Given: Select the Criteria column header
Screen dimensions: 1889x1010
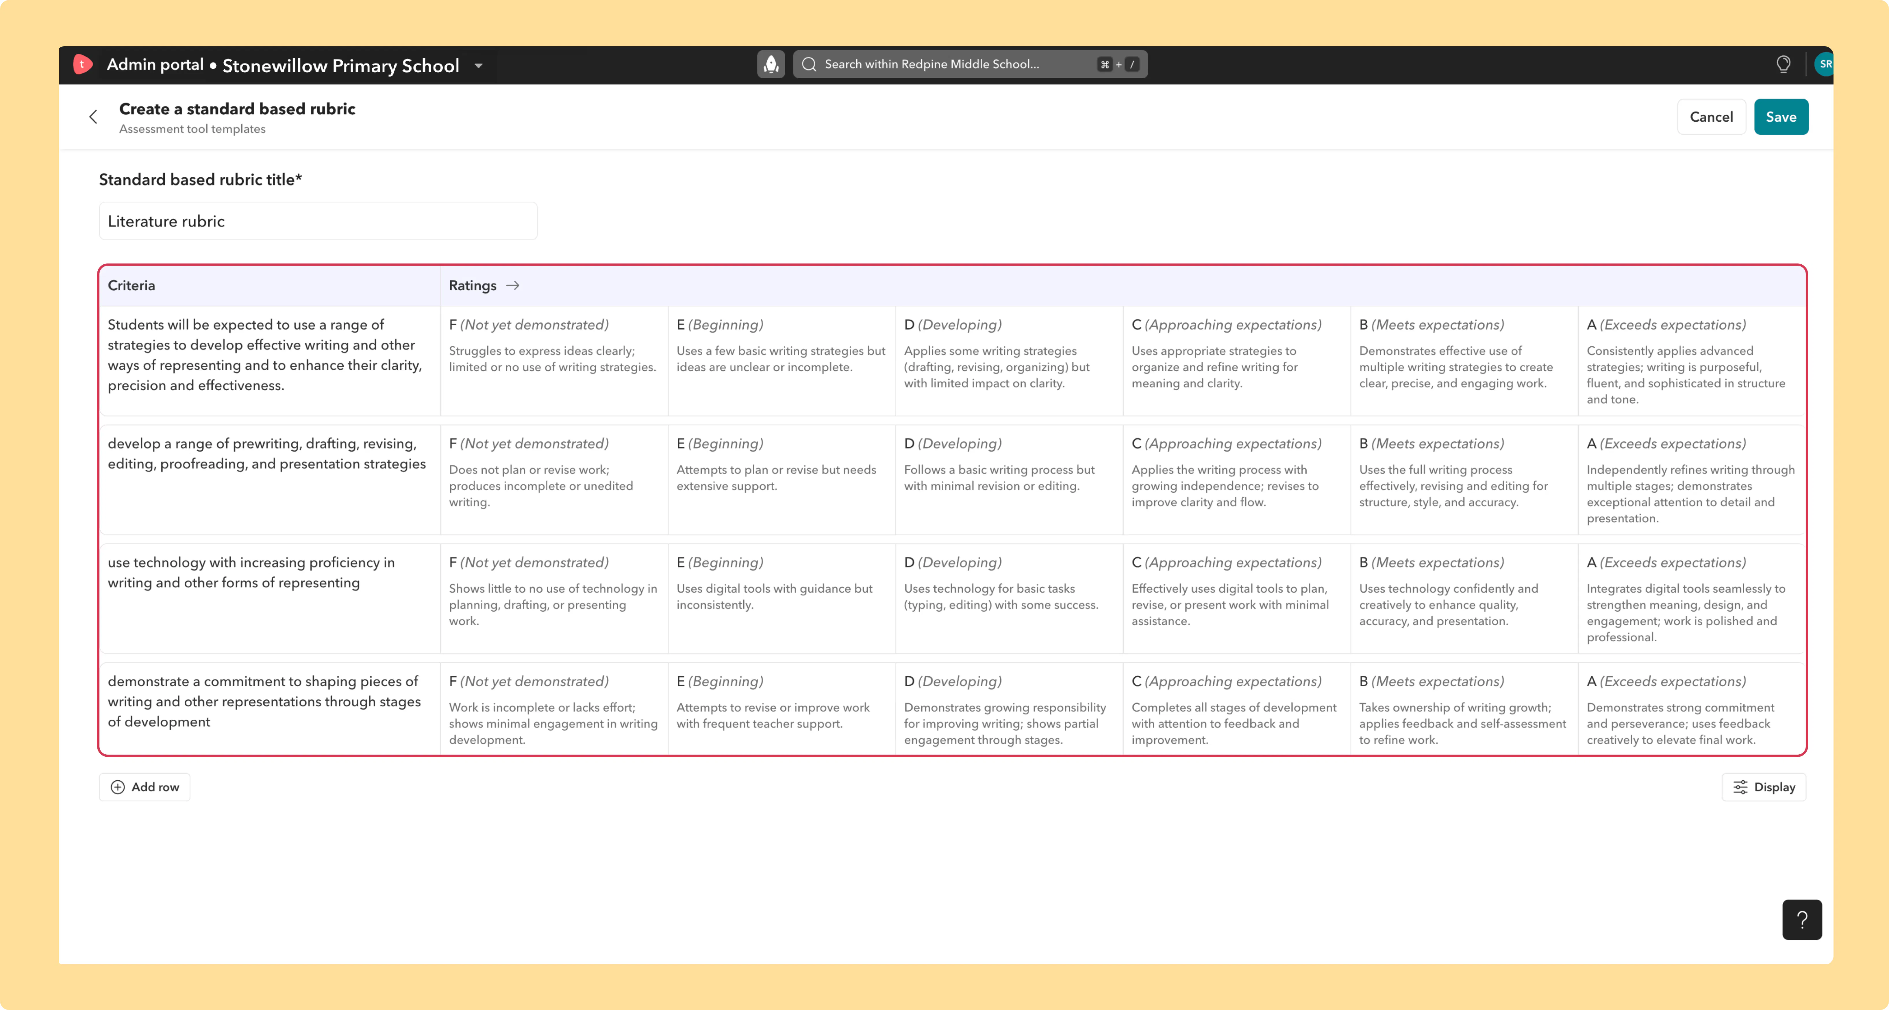Looking at the screenshot, I should (270, 285).
